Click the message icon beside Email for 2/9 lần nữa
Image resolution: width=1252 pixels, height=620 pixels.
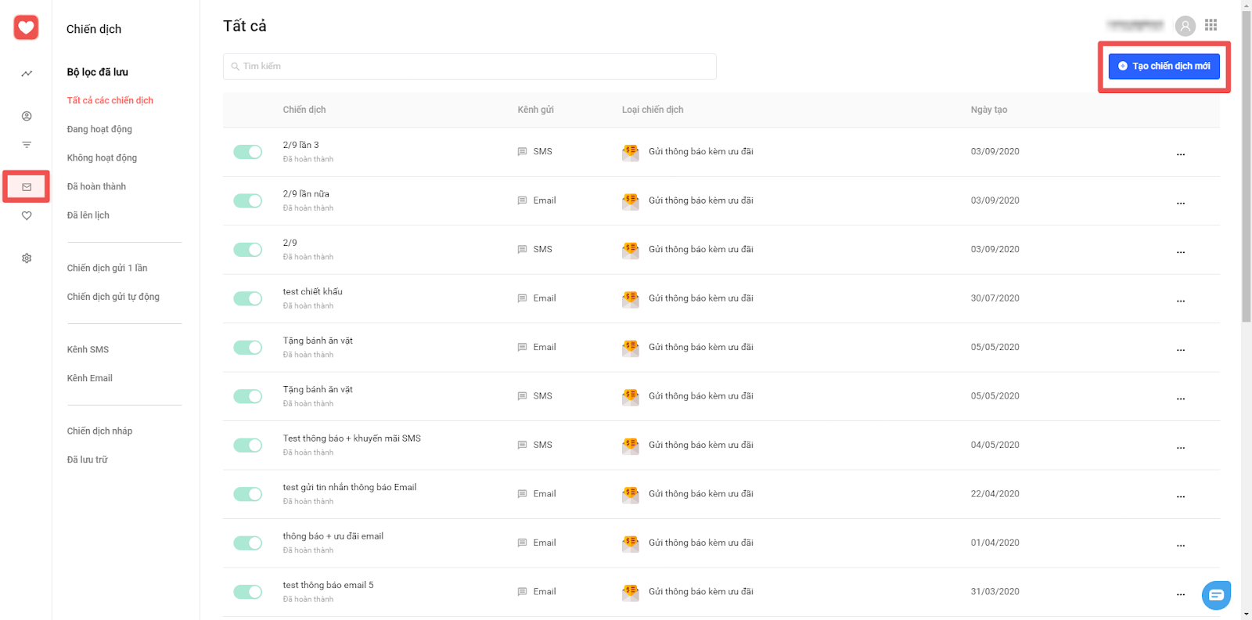tap(522, 201)
